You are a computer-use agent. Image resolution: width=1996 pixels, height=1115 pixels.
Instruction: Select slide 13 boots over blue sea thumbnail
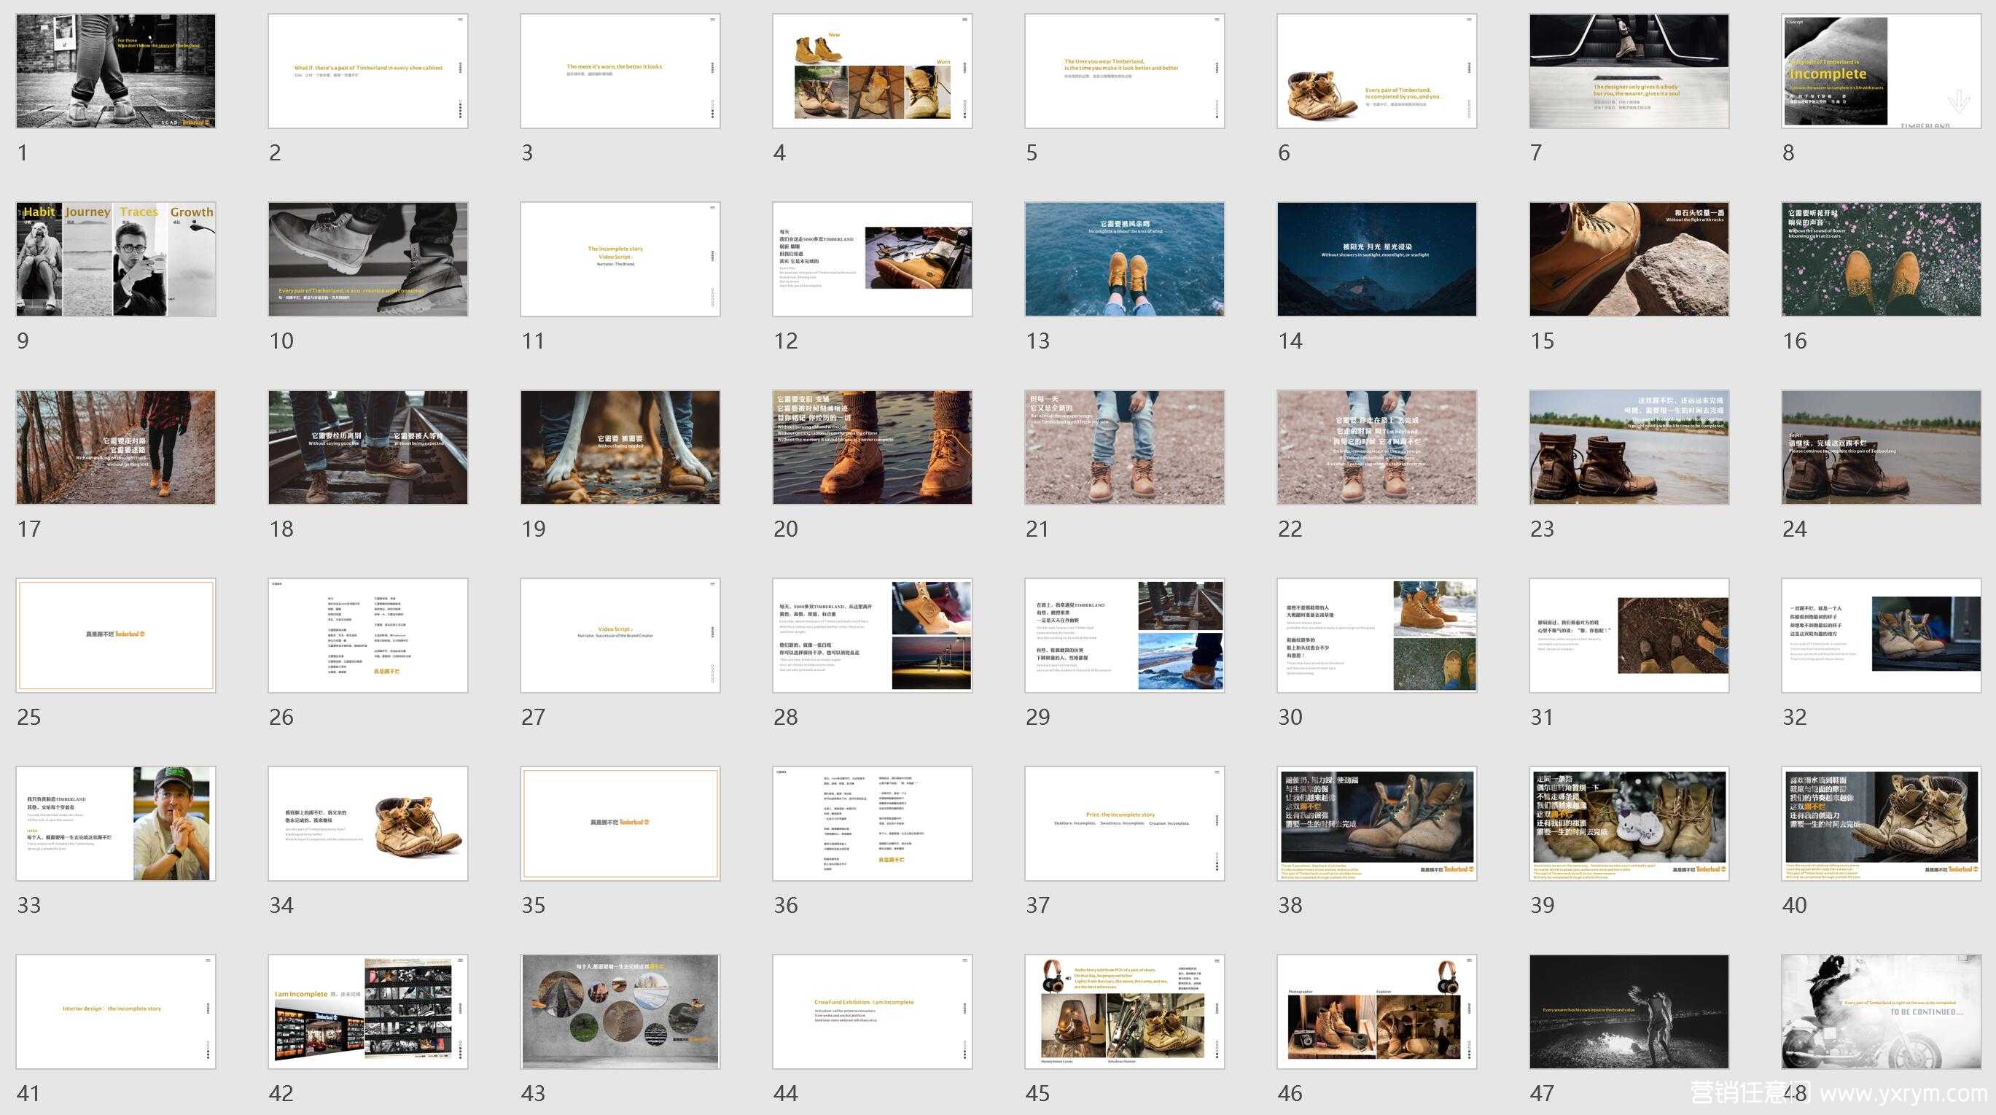click(x=1124, y=259)
